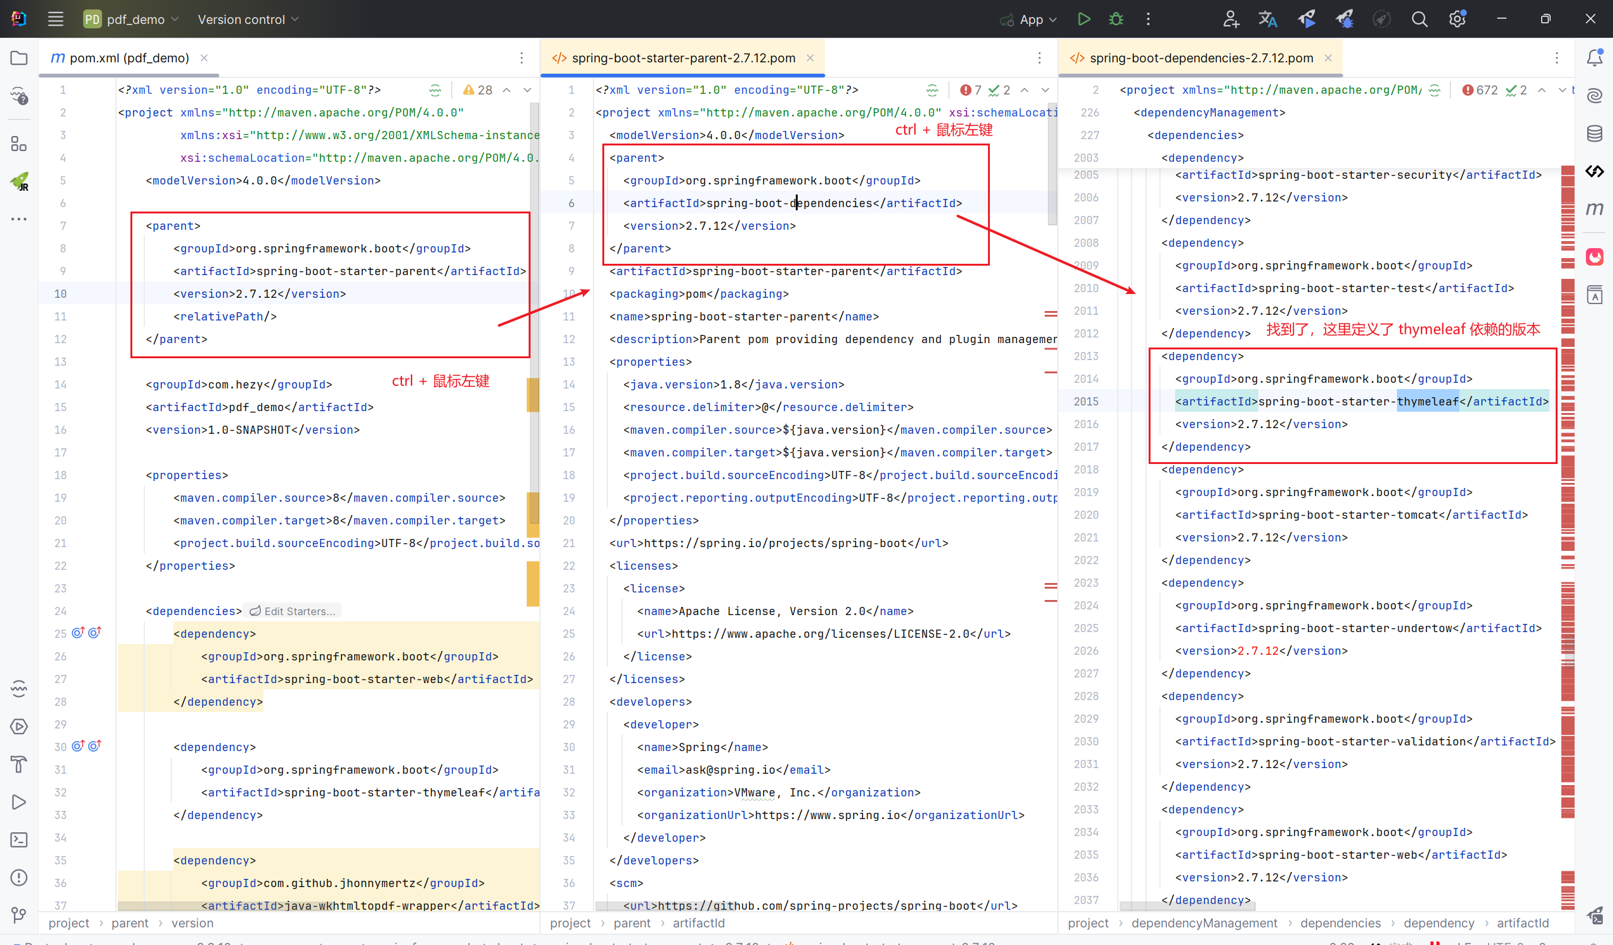Open the Notifications bell
The height and width of the screenshot is (945, 1613).
tap(1595, 58)
